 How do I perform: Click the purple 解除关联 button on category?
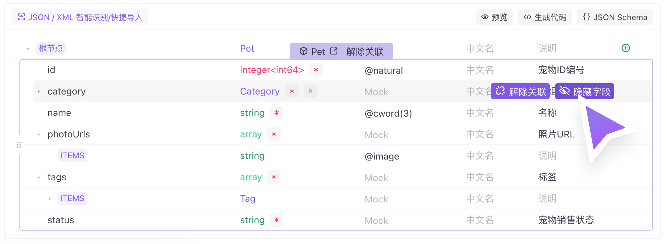(520, 91)
